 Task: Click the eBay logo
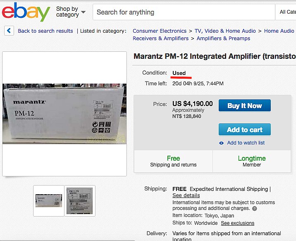click(26, 12)
